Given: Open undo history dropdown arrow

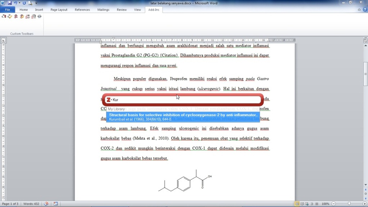Looking at the screenshot, I should (x=19, y=3).
